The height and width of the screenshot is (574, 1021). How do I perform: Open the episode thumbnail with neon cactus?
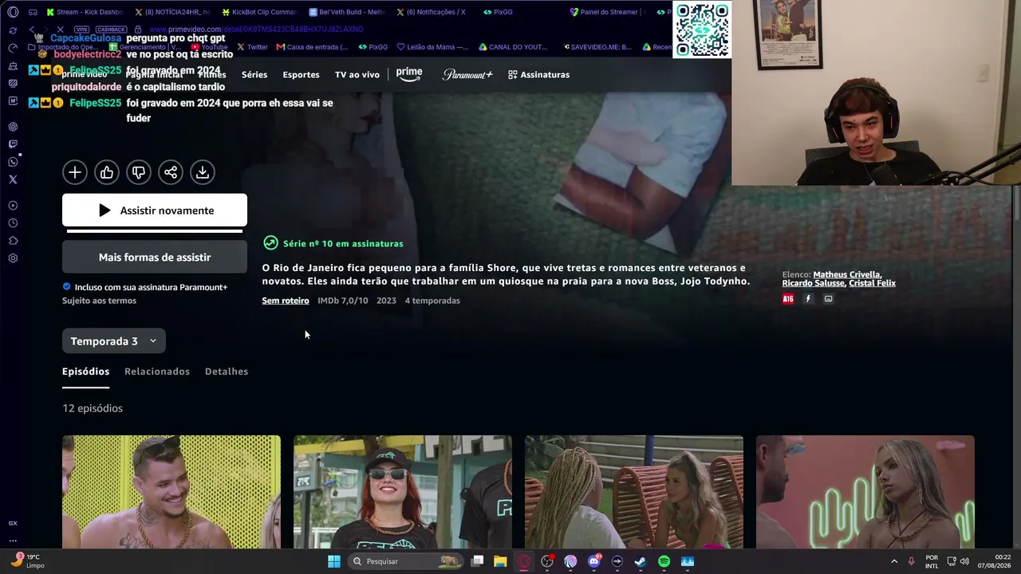pos(865,492)
